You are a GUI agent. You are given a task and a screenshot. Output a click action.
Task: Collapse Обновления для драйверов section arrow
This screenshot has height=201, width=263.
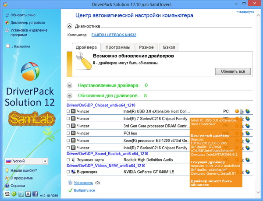pyautogui.click(x=69, y=95)
